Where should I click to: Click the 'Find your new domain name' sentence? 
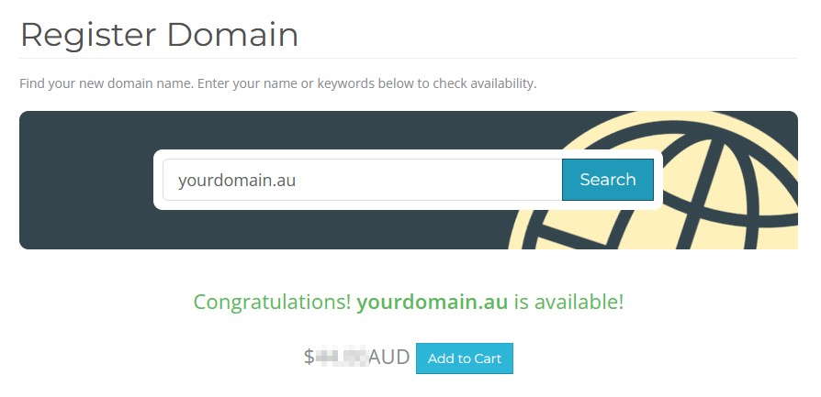[107, 83]
